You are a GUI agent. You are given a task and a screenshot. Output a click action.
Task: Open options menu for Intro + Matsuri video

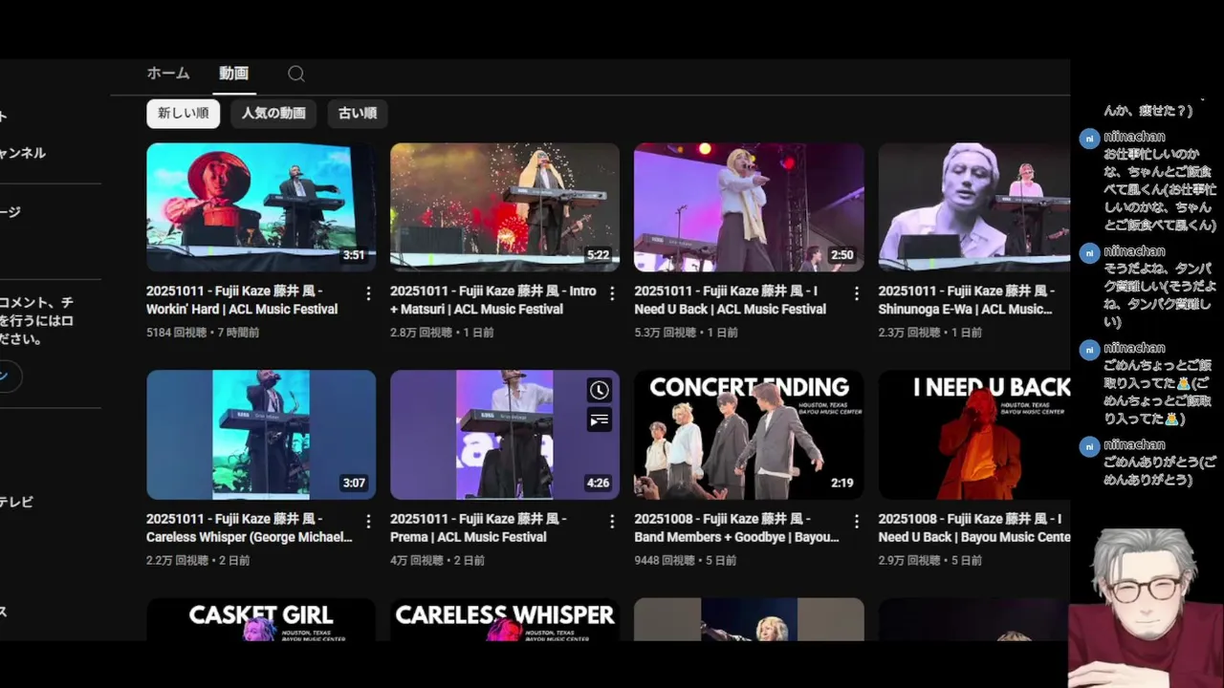tap(612, 293)
